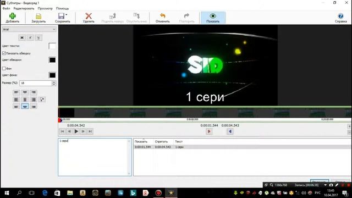Set subtitle start marker under 0:00:01.544
This screenshot has height=198, width=352.
pyautogui.click(x=209, y=131)
